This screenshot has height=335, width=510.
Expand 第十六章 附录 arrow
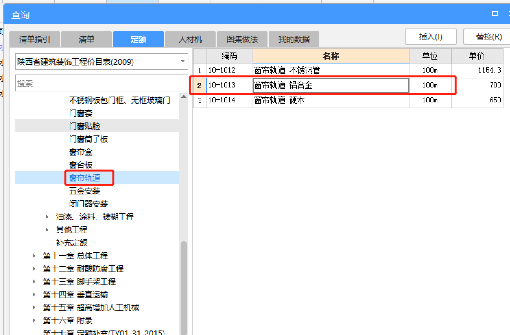click(34, 320)
